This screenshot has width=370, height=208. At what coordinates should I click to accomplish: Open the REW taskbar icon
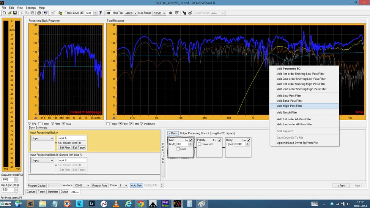(165, 204)
